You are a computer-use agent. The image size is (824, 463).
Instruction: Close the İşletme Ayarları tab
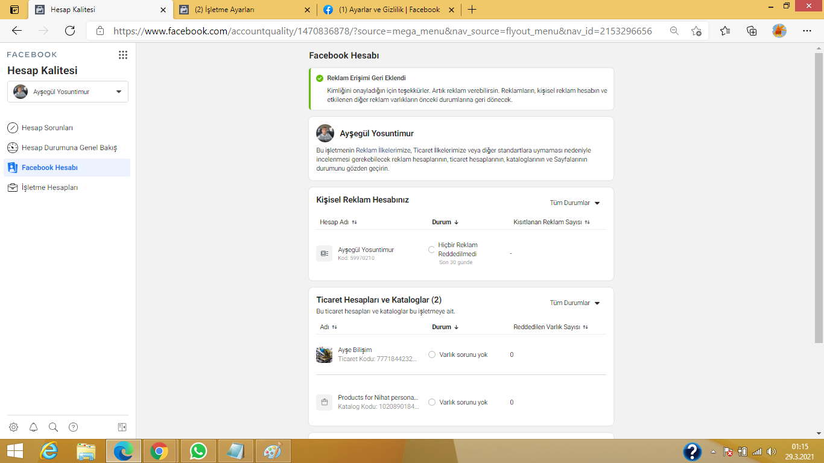(x=308, y=10)
